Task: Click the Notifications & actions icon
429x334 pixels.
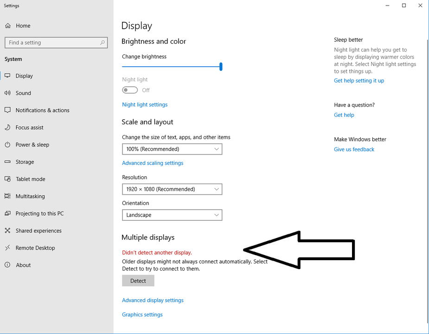Action: pyautogui.click(x=7, y=110)
